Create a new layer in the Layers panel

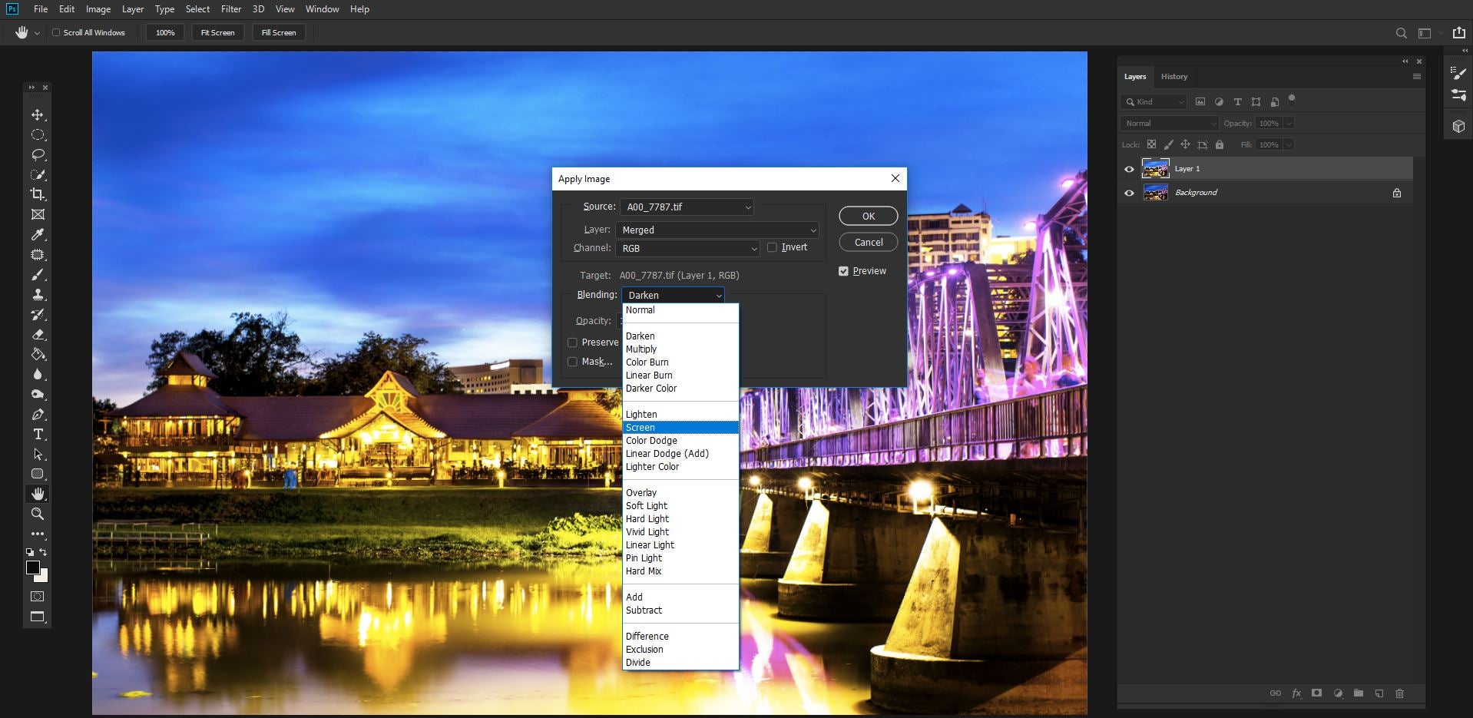pyautogui.click(x=1380, y=693)
